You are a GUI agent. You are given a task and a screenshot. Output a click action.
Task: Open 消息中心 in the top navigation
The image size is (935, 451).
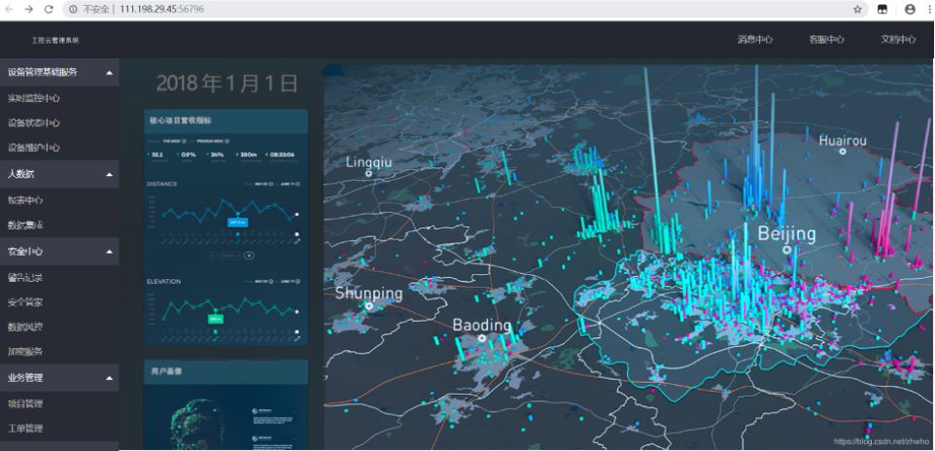pos(755,40)
